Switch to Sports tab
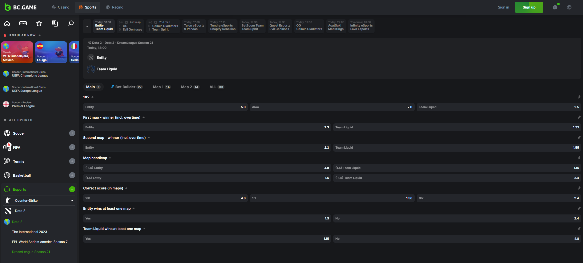 (x=87, y=7)
